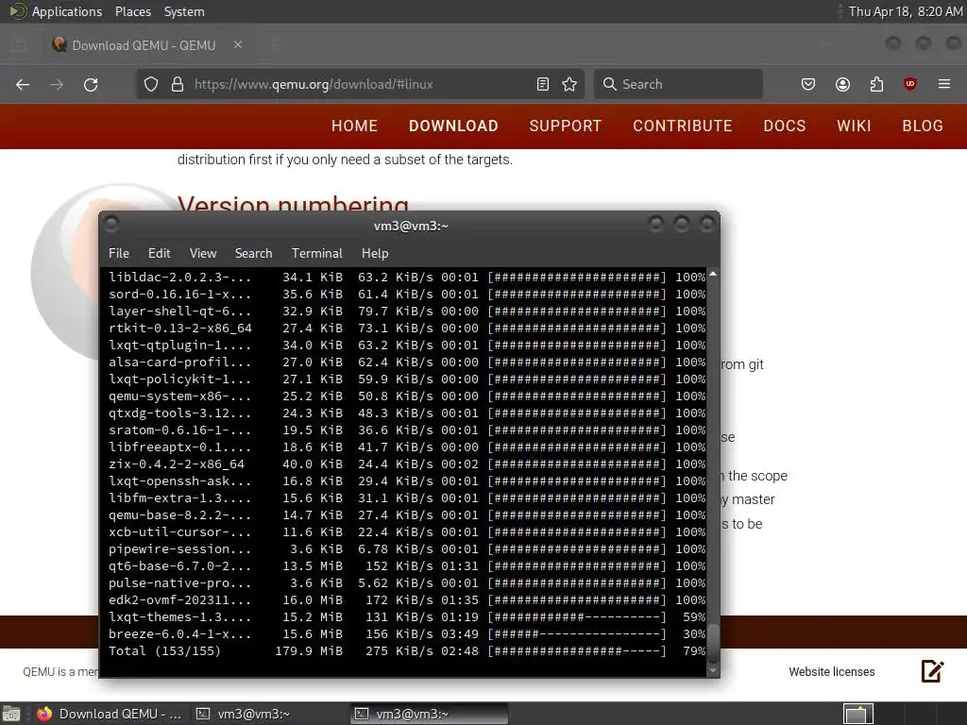Click the 'Total (153/155)' line in terminal

(407, 651)
